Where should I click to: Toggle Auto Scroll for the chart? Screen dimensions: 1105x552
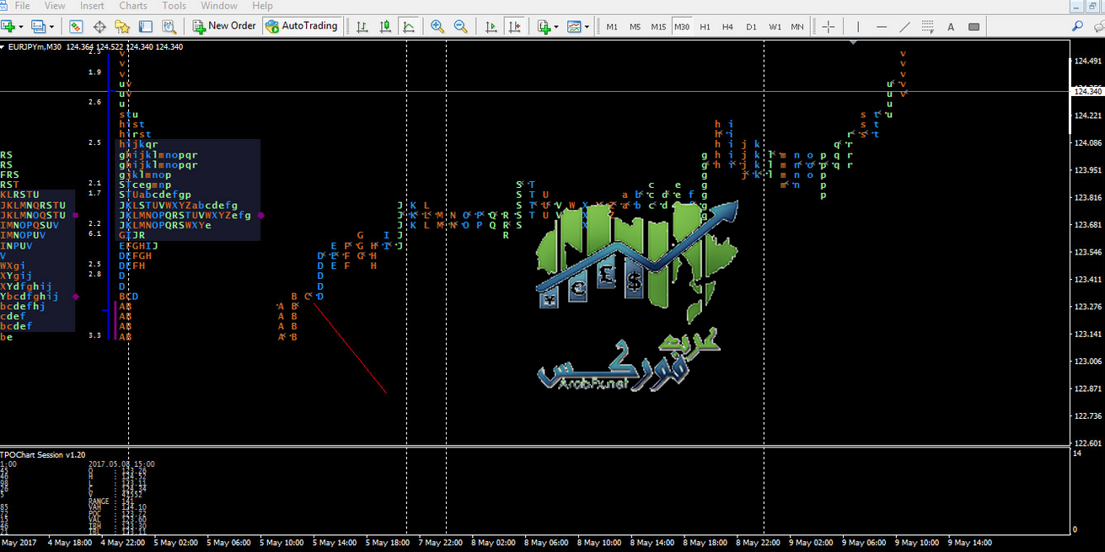[491, 26]
